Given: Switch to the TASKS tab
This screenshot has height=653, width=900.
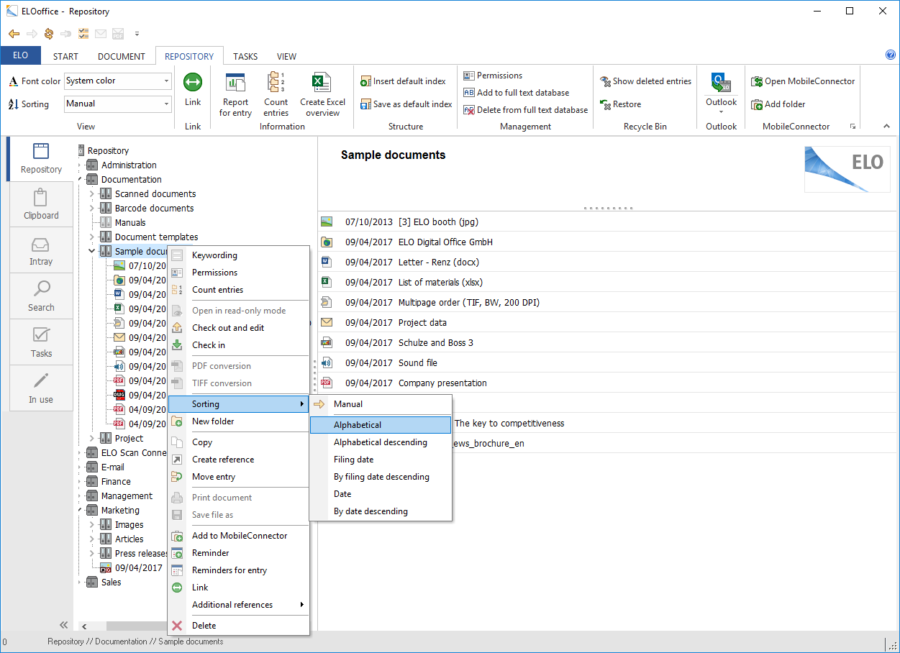Looking at the screenshot, I should click(245, 56).
